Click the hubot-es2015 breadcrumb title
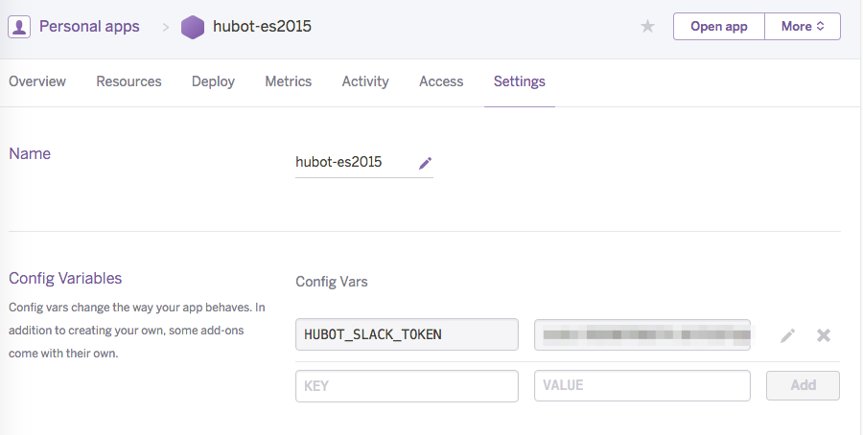This screenshot has width=863, height=435. tap(262, 27)
